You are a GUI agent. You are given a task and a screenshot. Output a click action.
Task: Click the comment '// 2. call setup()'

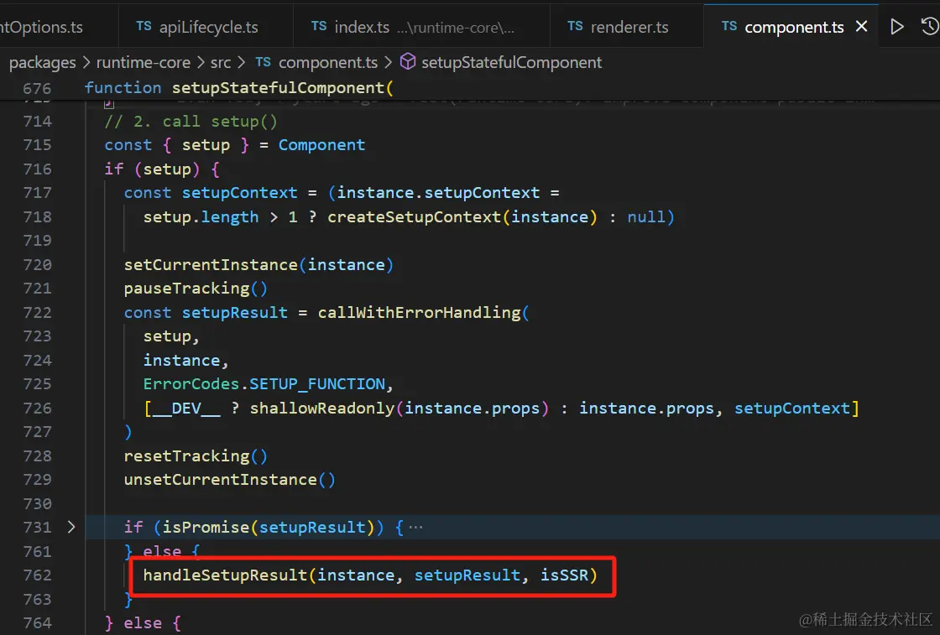(x=191, y=122)
